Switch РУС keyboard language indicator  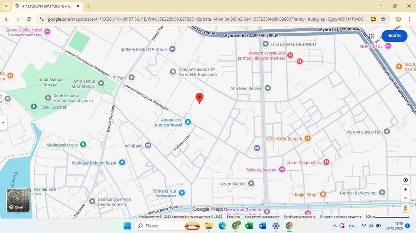click(352, 226)
